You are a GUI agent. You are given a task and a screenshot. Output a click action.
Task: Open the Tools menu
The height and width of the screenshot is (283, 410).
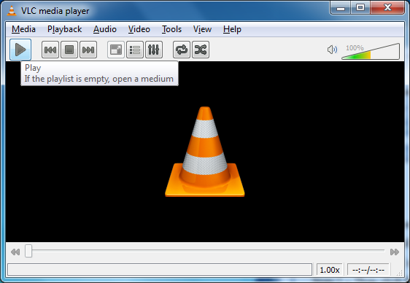(x=171, y=29)
